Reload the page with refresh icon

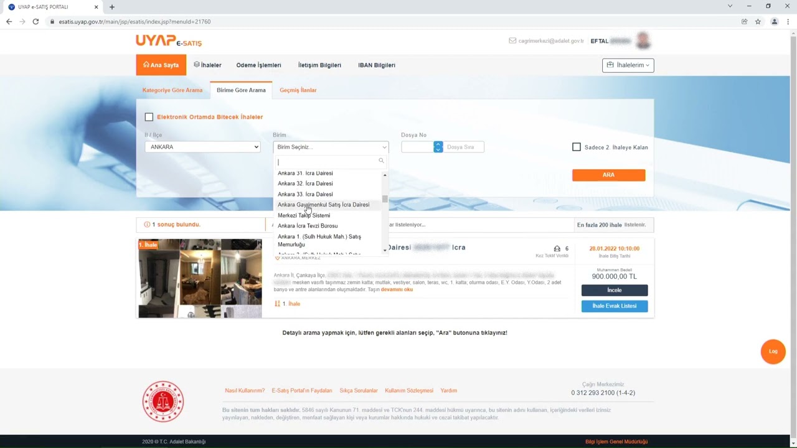(35, 22)
